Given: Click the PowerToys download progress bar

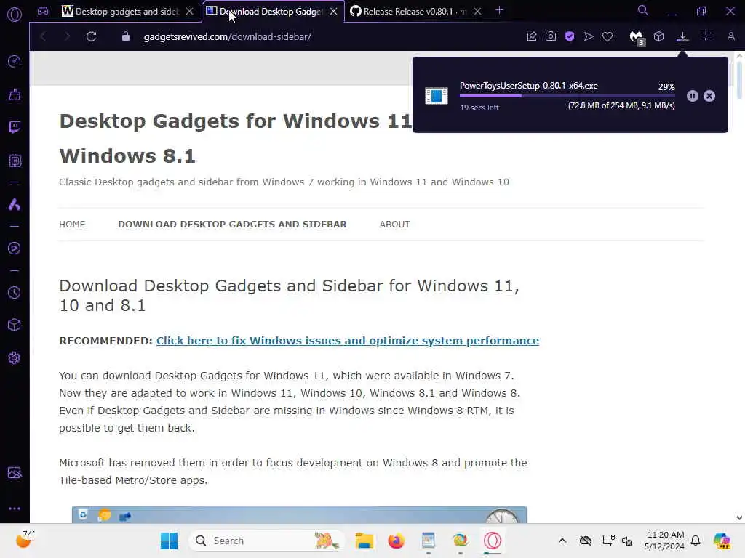Looking at the screenshot, I should (567, 96).
